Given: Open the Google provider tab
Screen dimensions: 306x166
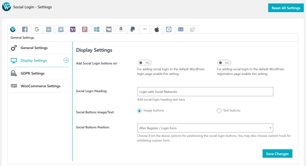Looking at the screenshot, I should (37, 30).
